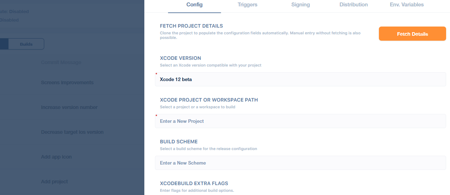Select the 'Increase version number' commit row

point(72,107)
